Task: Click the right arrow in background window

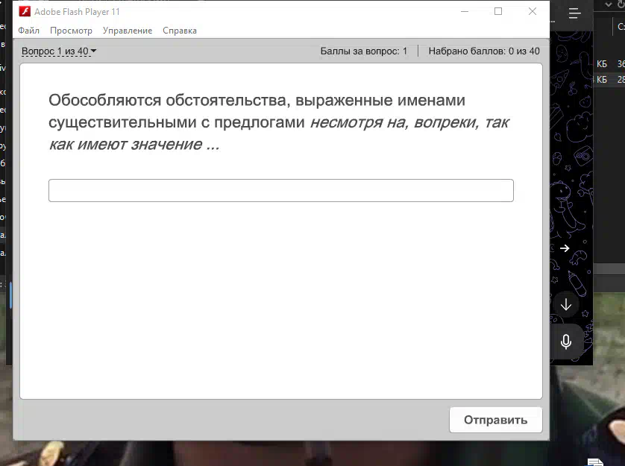Action: 565,248
